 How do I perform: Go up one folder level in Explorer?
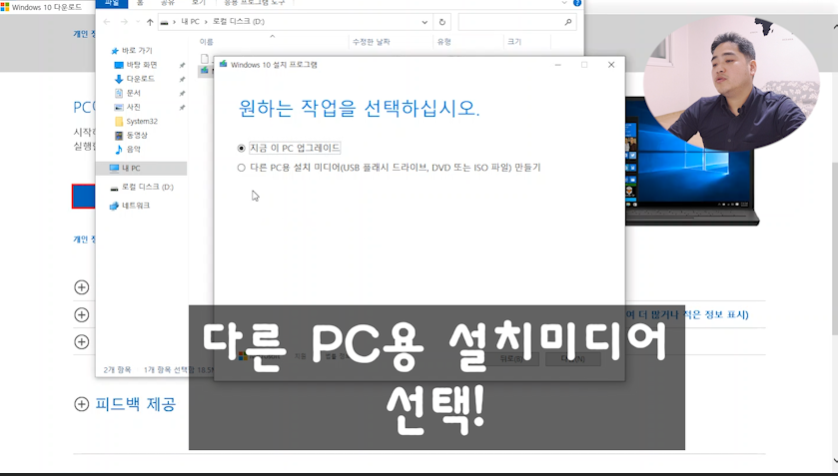150,22
